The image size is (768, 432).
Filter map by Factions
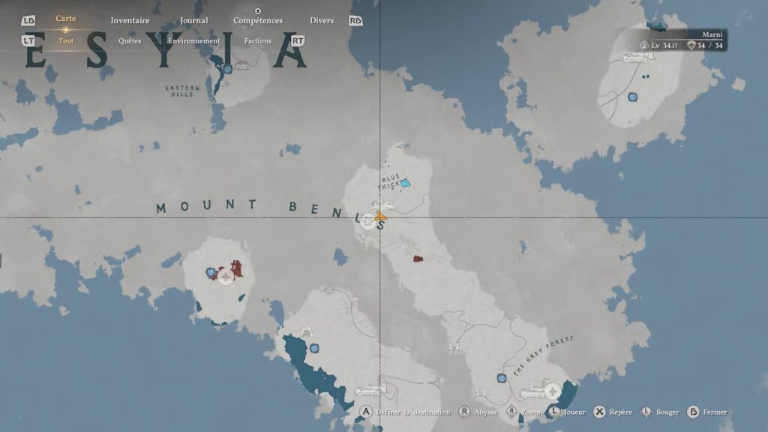(x=258, y=41)
